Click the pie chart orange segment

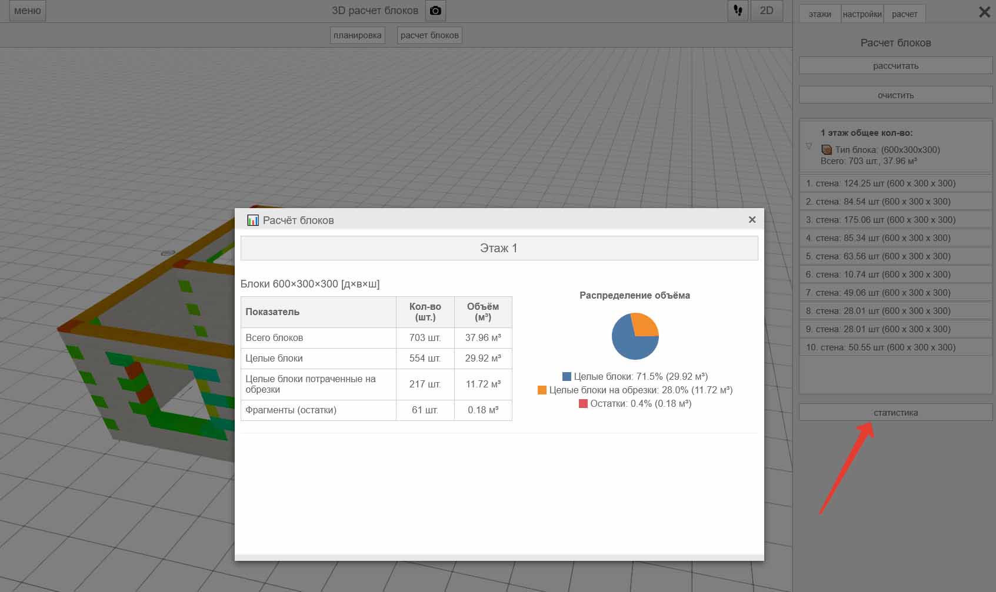coord(645,325)
